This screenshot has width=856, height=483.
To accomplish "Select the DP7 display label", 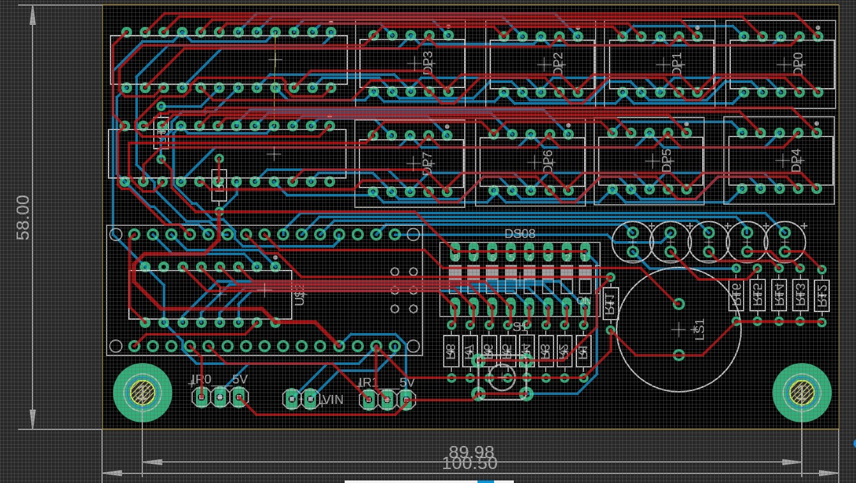I will [428, 163].
